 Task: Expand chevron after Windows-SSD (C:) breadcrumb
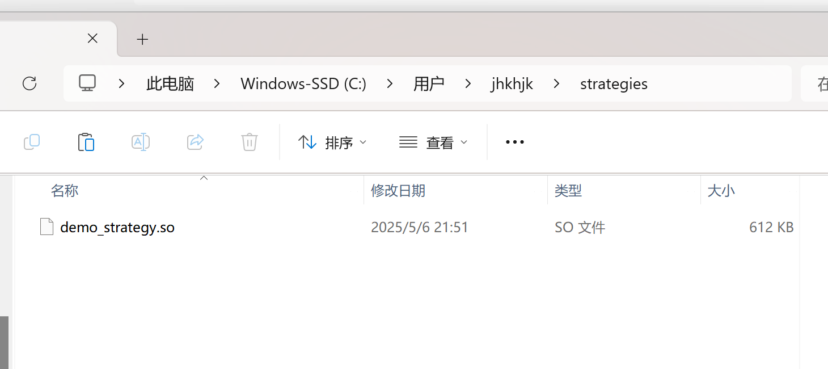coord(390,83)
